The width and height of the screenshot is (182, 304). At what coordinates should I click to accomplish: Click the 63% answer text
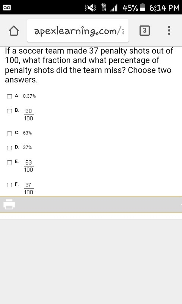pyautogui.click(x=27, y=133)
